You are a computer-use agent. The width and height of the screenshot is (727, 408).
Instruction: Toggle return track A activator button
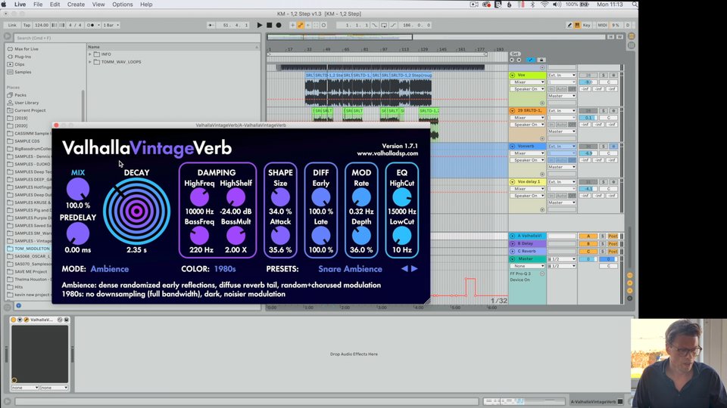(588, 236)
